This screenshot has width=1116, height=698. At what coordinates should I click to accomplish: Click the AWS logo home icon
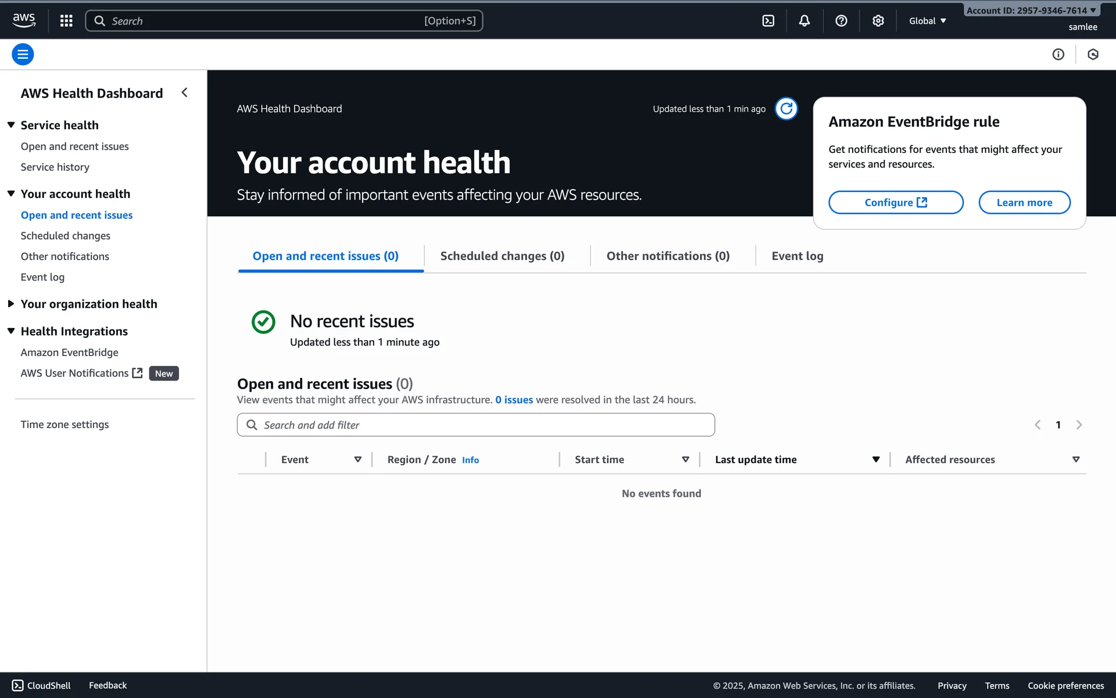pos(24,20)
